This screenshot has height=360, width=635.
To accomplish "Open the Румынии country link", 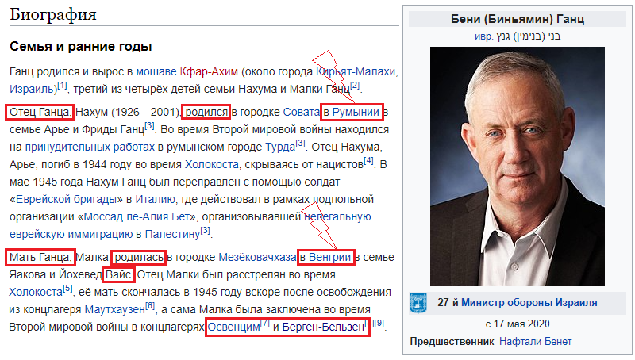I will [356, 112].
